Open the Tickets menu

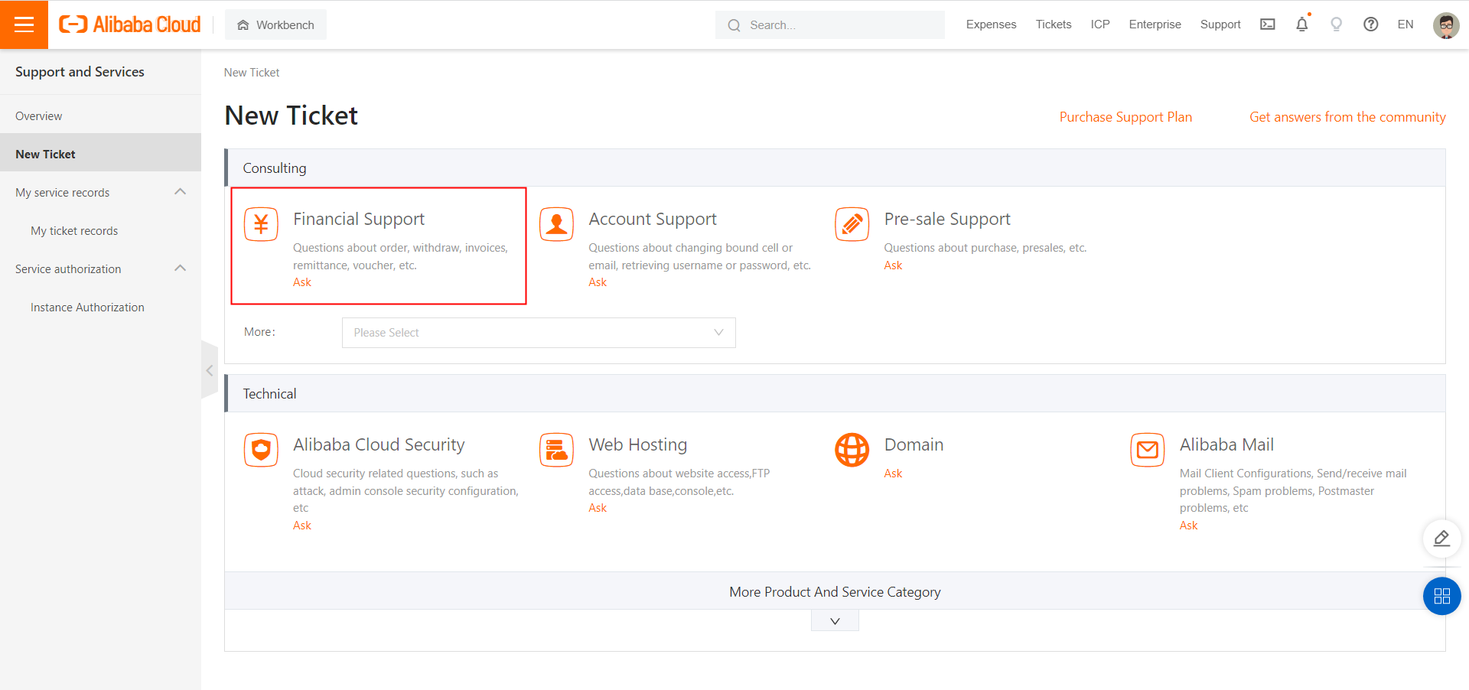pyautogui.click(x=1054, y=24)
